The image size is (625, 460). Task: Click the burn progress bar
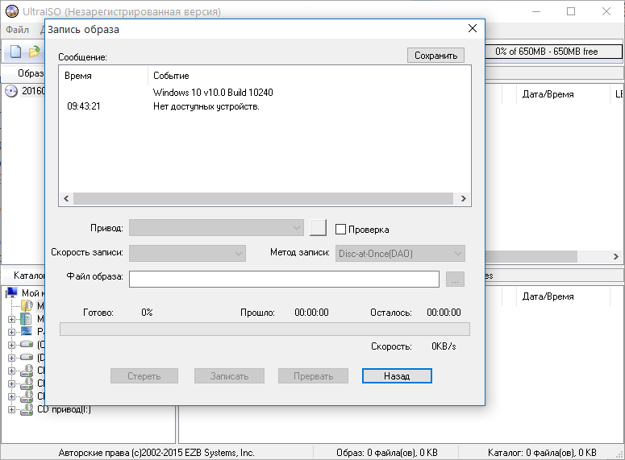[265, 329]
